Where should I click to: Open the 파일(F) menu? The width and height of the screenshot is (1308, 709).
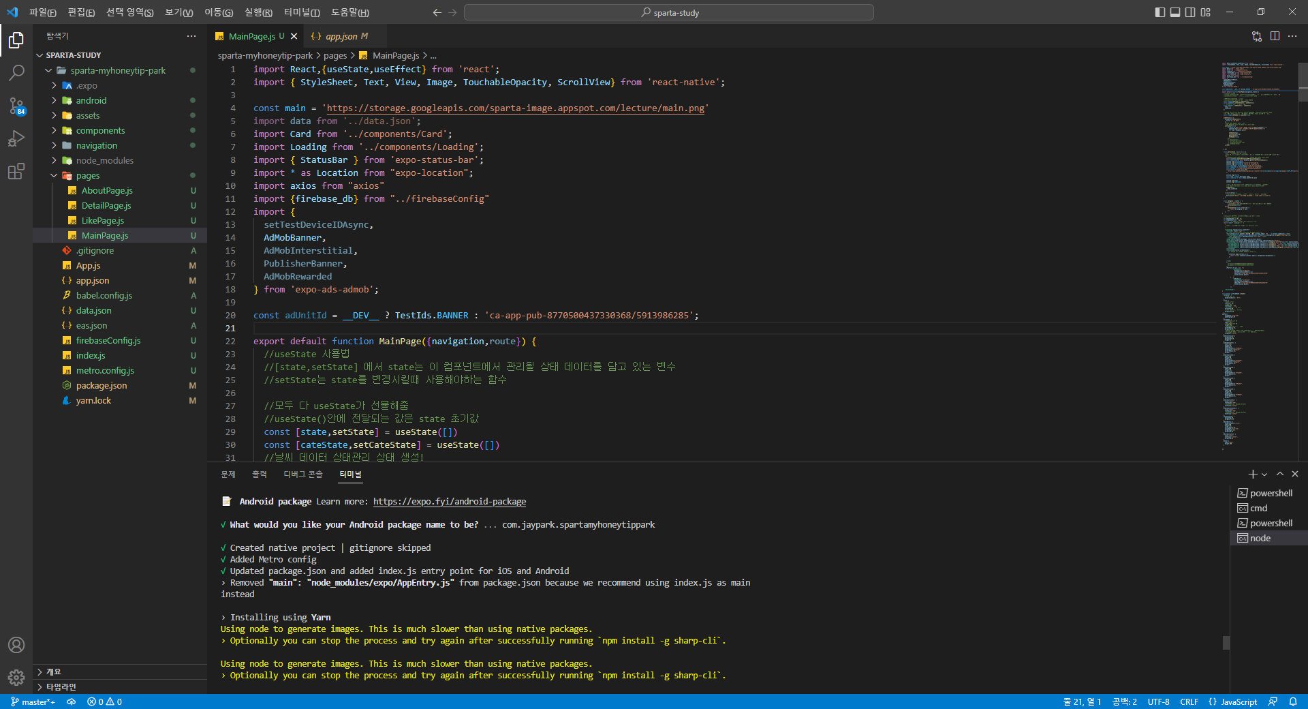43,12
